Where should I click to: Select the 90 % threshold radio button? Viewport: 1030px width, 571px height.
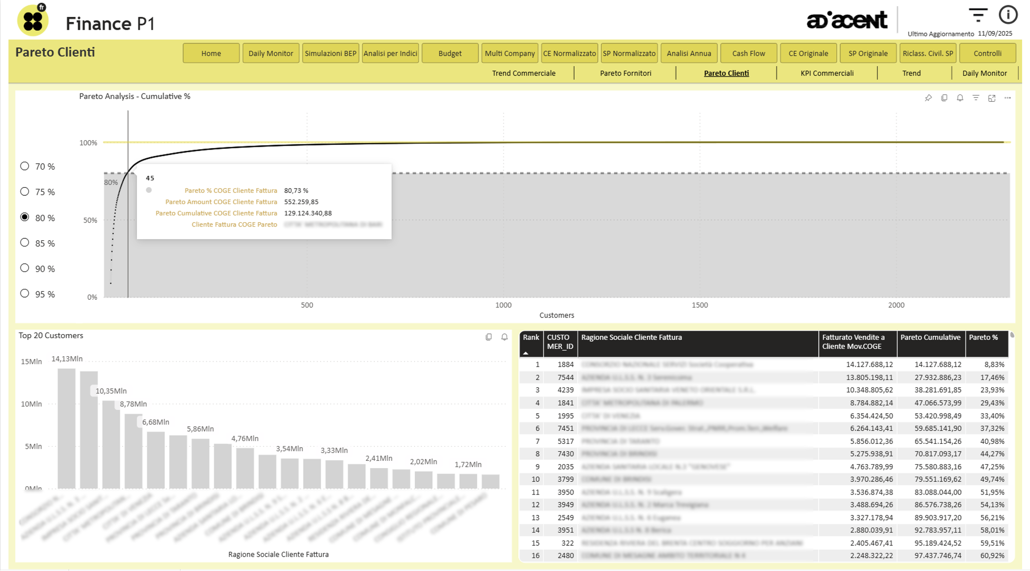(x=25, y=268)
